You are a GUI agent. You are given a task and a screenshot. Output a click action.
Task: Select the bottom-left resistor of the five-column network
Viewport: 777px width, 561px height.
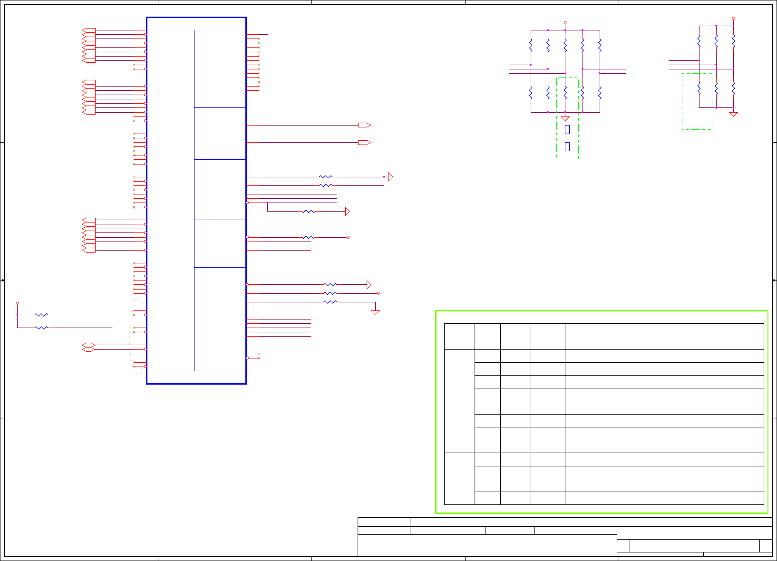point(531,93)
